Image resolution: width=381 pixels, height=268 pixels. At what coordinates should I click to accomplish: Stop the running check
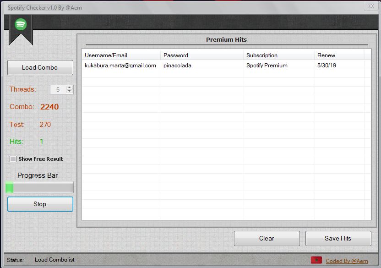(x=40, y=204)
